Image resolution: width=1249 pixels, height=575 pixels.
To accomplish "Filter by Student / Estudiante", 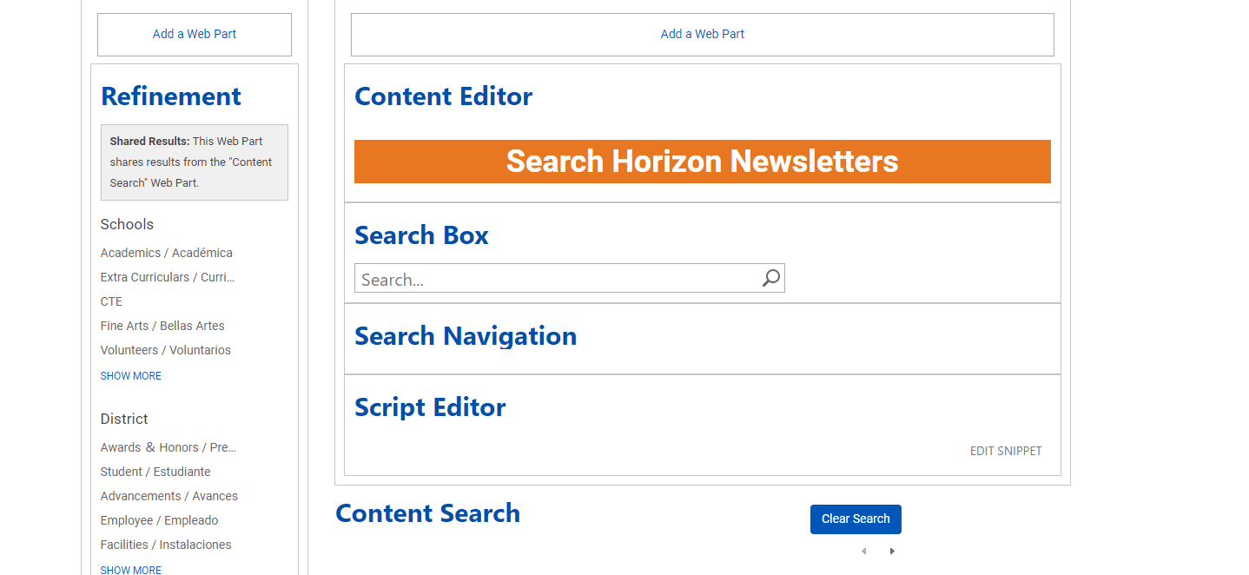I will coord(155,472).
